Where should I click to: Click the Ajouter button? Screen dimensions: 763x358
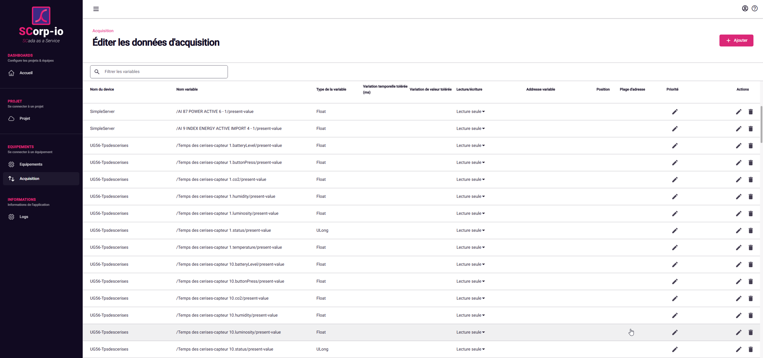pos(736,41)
